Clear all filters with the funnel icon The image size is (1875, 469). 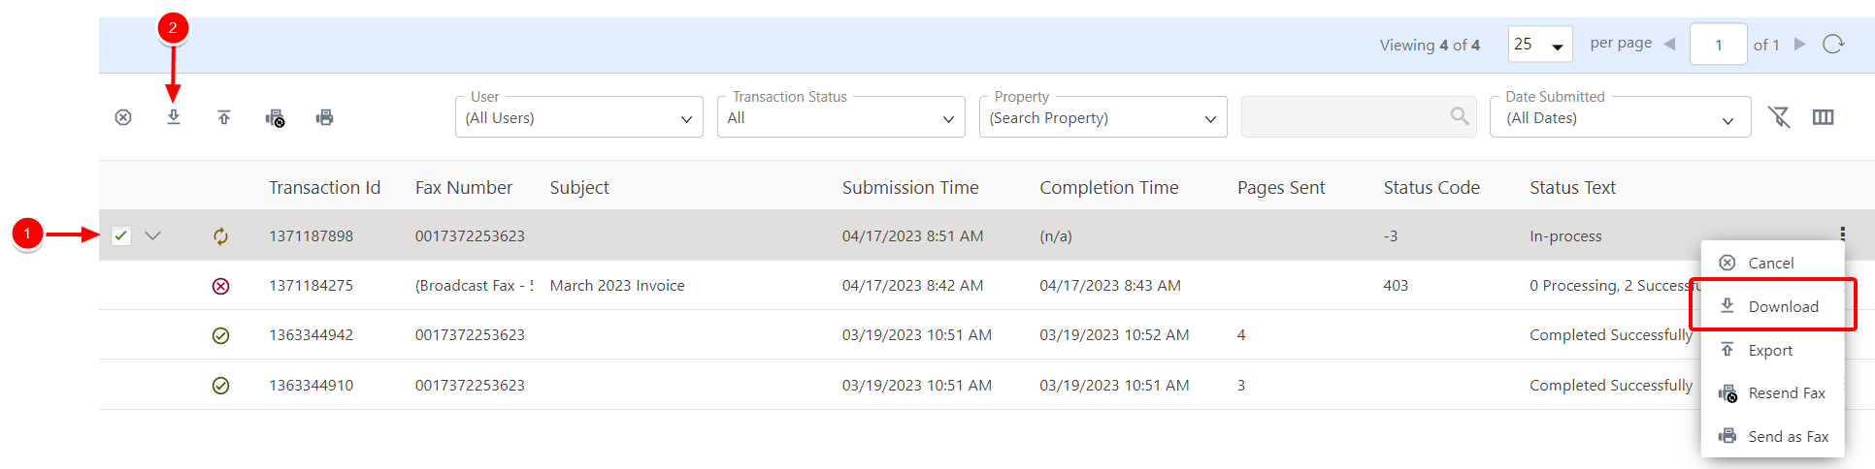1779,117
